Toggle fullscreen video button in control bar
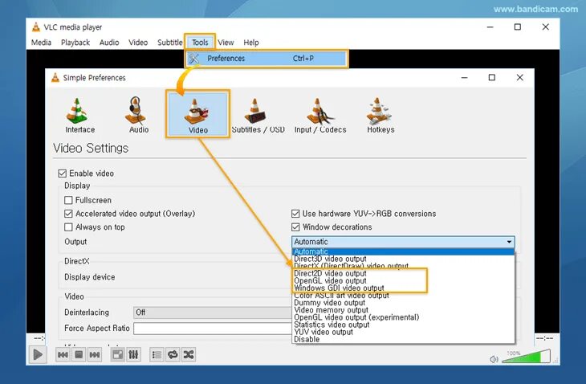This screenshot has width=586, height=384. (118, 354)
